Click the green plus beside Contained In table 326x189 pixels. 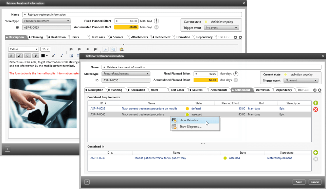[x=315, y=153]
